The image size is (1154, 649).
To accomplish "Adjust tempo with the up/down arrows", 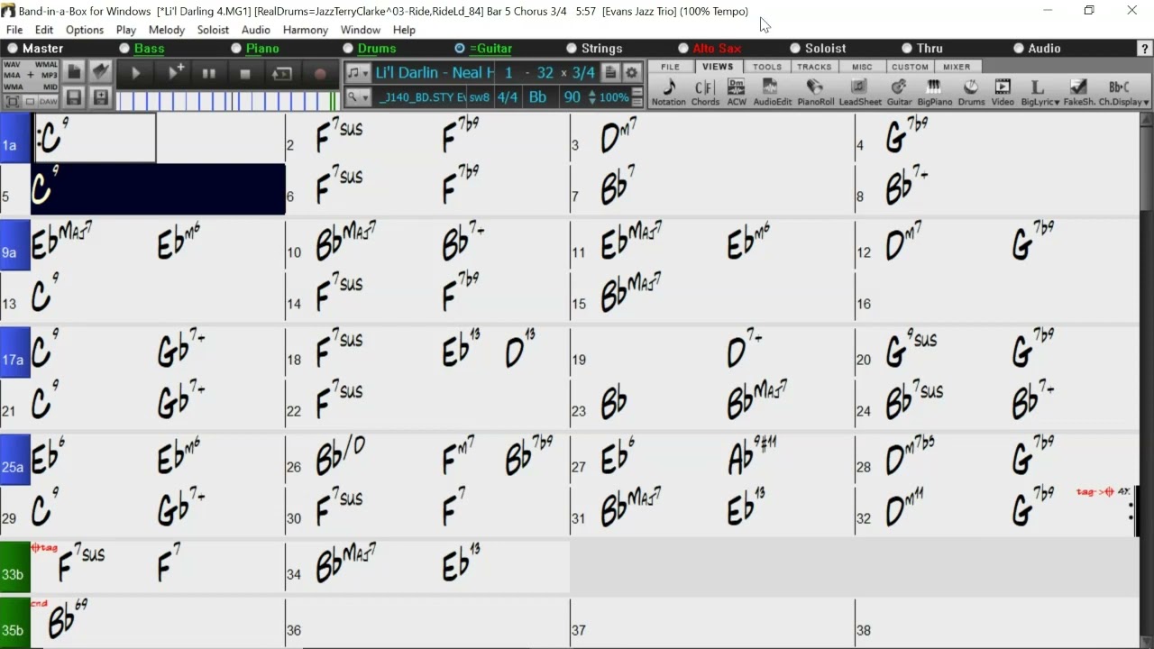I will coord(592,97).
